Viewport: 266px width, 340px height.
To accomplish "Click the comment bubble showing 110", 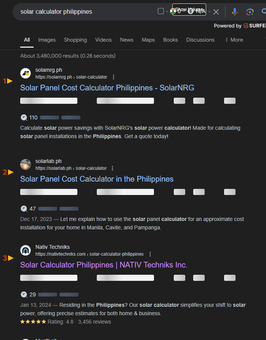I will point(24,118).
